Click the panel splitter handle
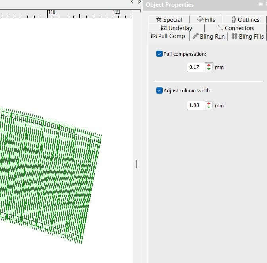Image resolution: width=267 pixels, height=263 pixels. (136, 164)
